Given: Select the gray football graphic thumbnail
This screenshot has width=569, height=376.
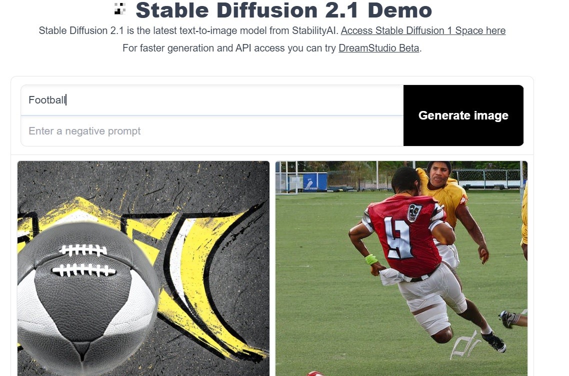Looking at the screenshot, I should [x=143, y=268].
